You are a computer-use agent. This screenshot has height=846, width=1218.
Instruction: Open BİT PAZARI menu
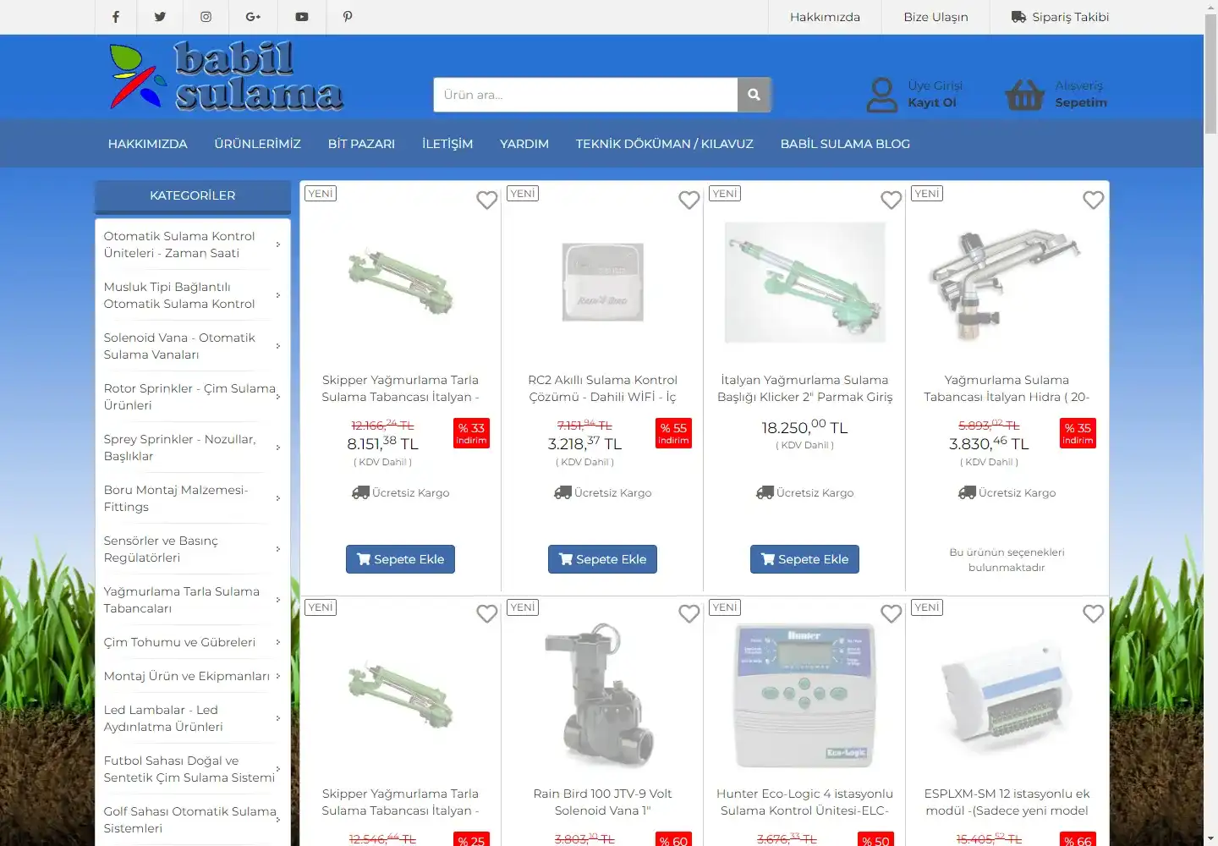click(361, 144)
